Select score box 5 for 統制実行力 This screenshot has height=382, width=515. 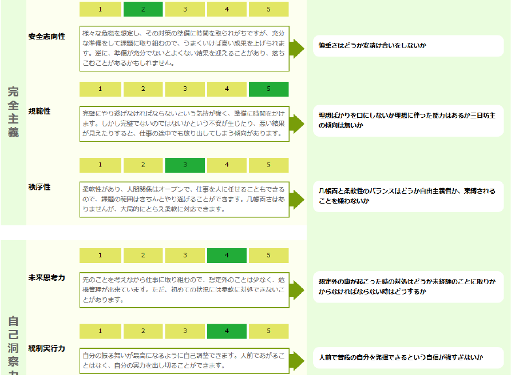click(x=269, y=331)
